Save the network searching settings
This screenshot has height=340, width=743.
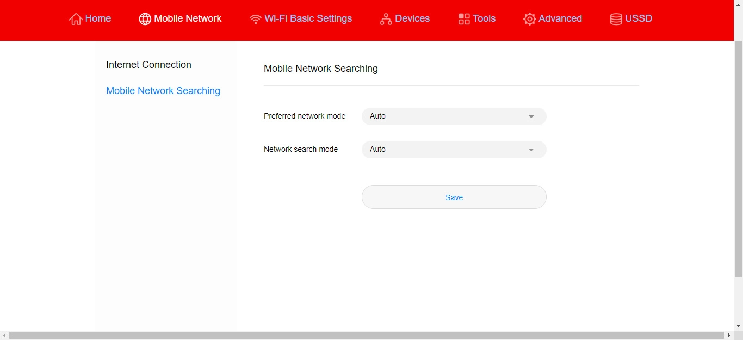click(454, 197)
